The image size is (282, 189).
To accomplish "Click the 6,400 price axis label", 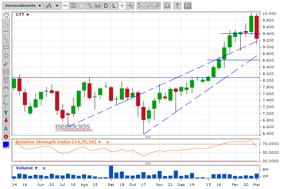I will tap(268, 134).
